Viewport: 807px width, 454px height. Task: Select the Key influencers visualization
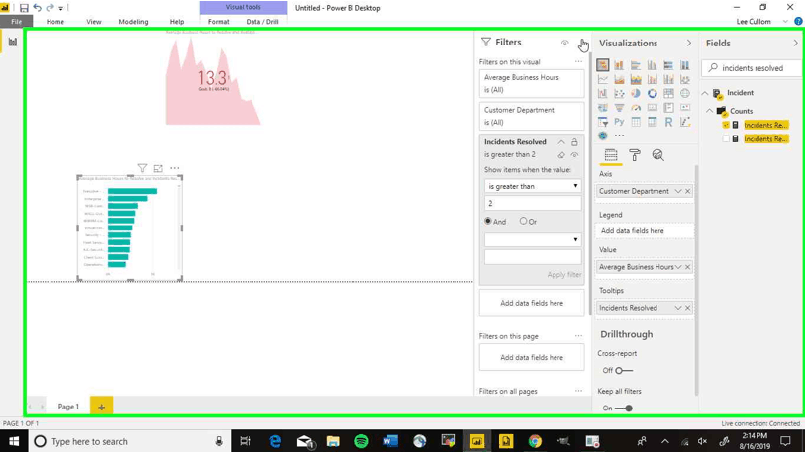click(x=685, y=122)
